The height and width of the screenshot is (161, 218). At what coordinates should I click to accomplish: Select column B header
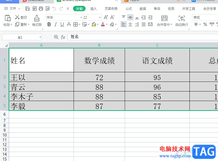pos(99,45)
